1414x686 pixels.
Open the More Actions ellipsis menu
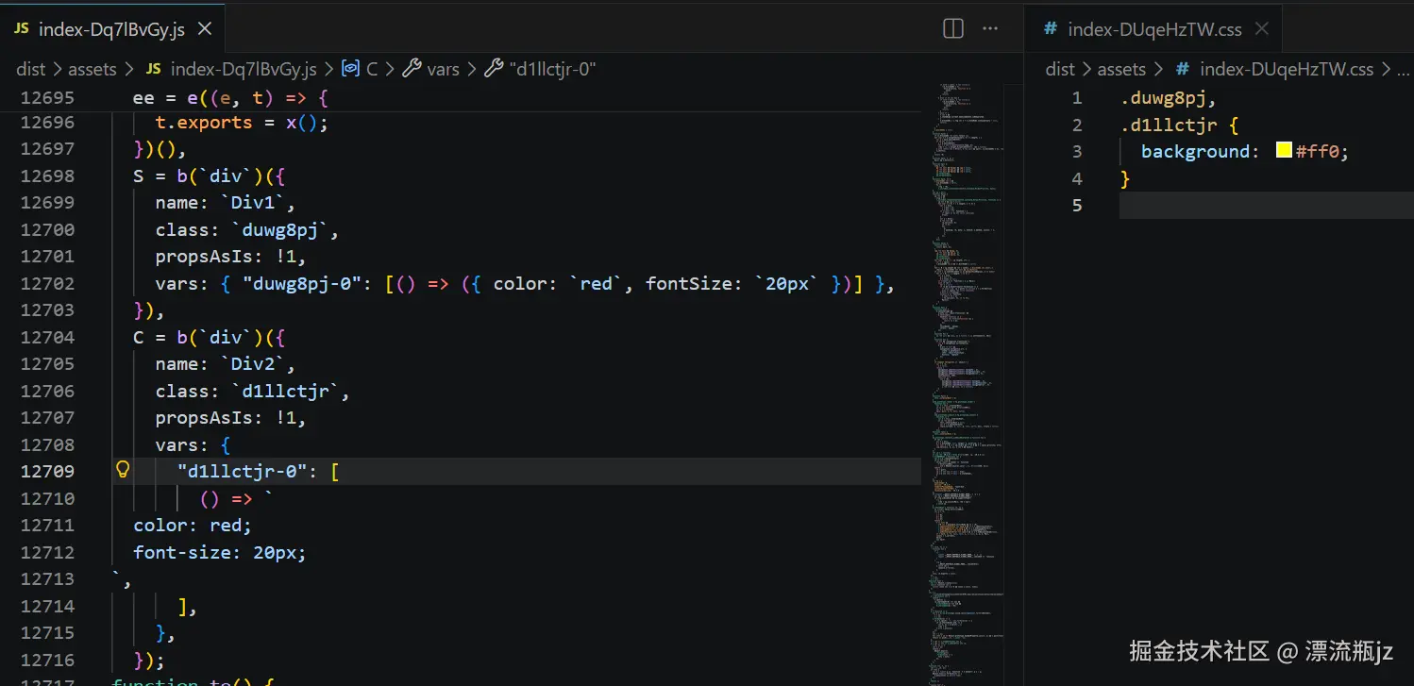pyautogui.click(x=989, y=28)
